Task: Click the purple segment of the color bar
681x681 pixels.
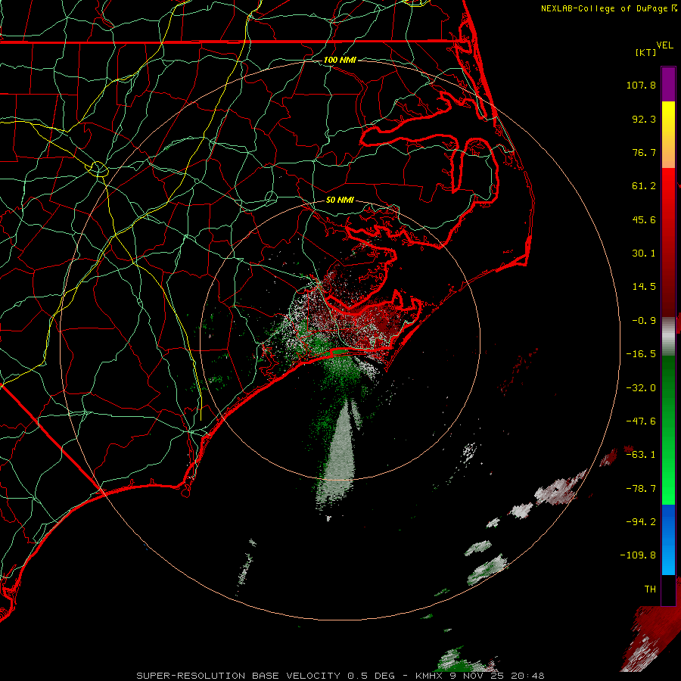Action: click(668, 84)
